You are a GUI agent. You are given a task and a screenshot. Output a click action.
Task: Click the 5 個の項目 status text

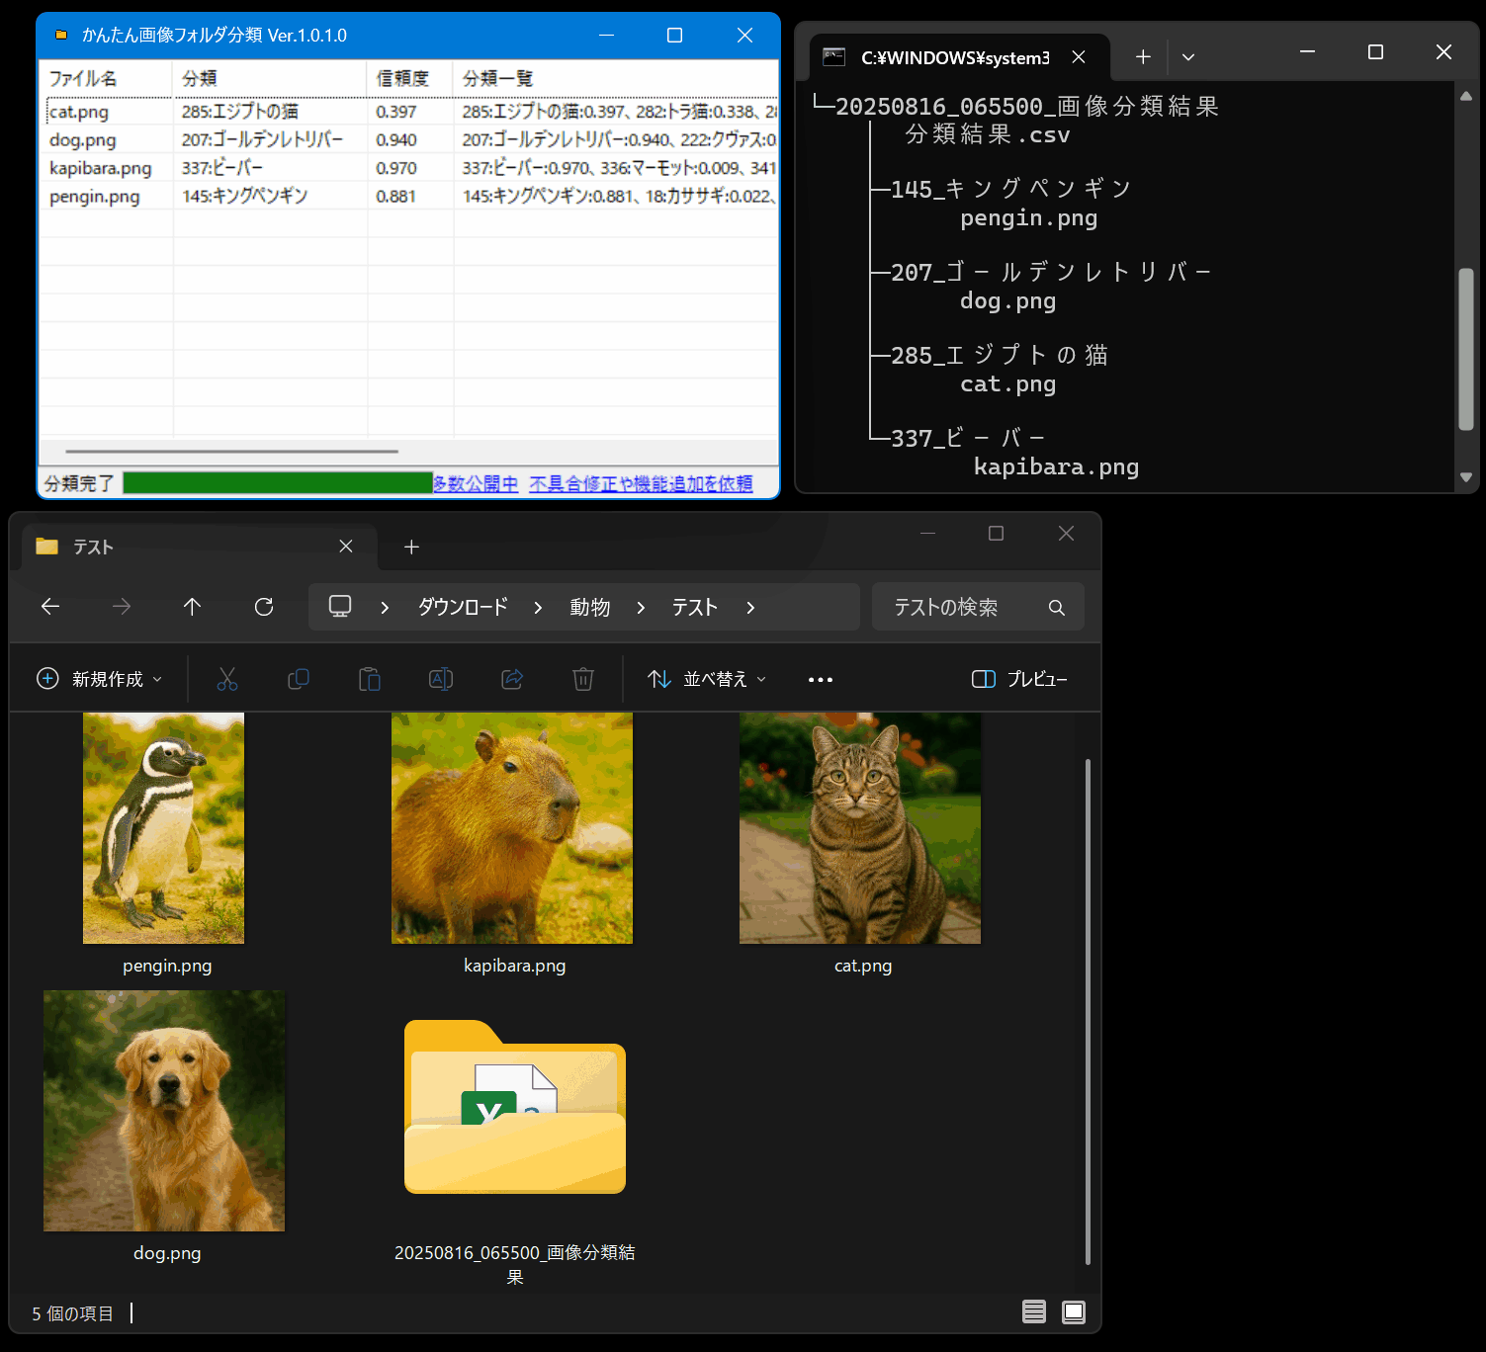(x=72, y=1313)
